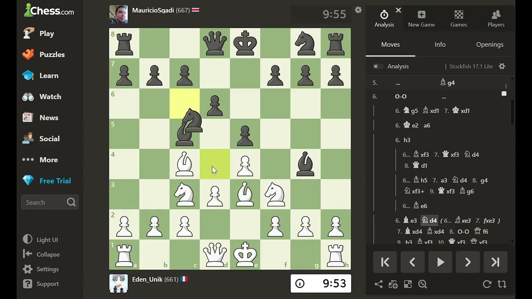
Task: Toggle Light UI mode
Action: click(40, 240)
